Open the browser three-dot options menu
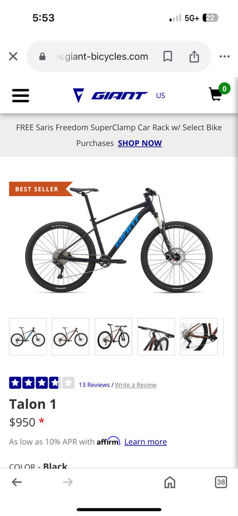 [x=224, y=57]
